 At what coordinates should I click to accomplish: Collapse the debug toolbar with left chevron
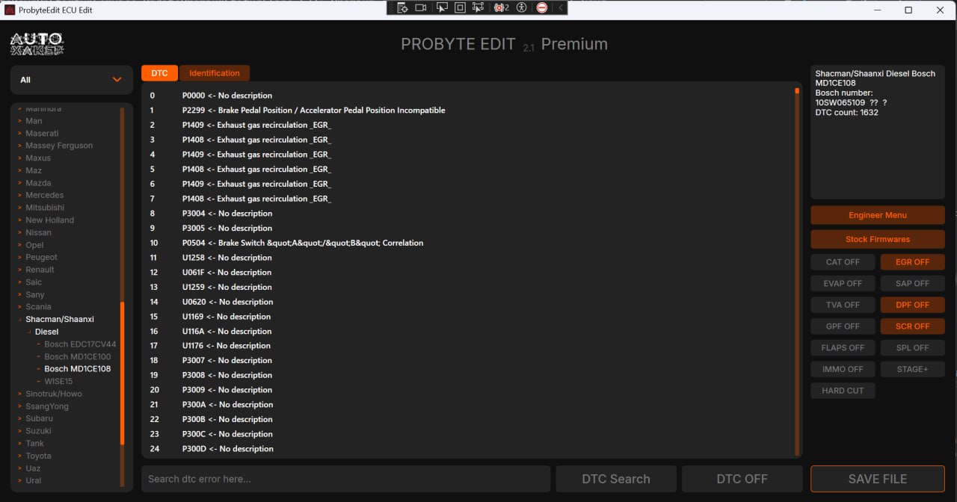[x=561, y=7]
